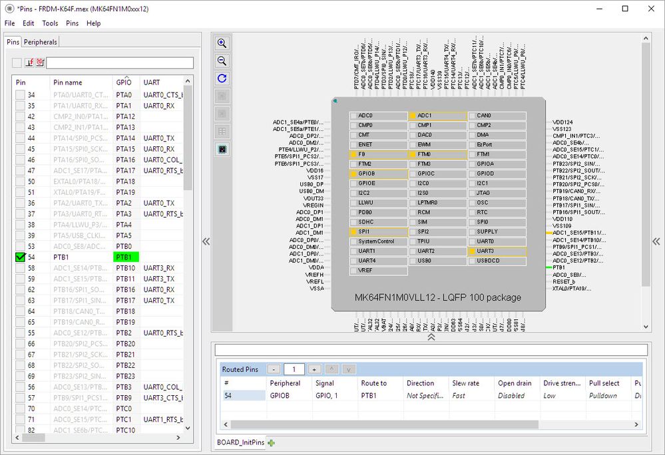The width and height of the screenshot is (665, 455).
Task: Open the Direction cell 'Not Specifi...' dropdown
Action: pyautogui.click(x=425, y=396)
